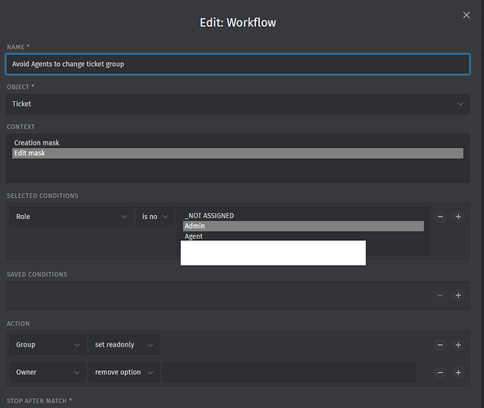Open the Object dropdown showing Ticket
This screenshot has height=408, width=484.
pos(238,104)
